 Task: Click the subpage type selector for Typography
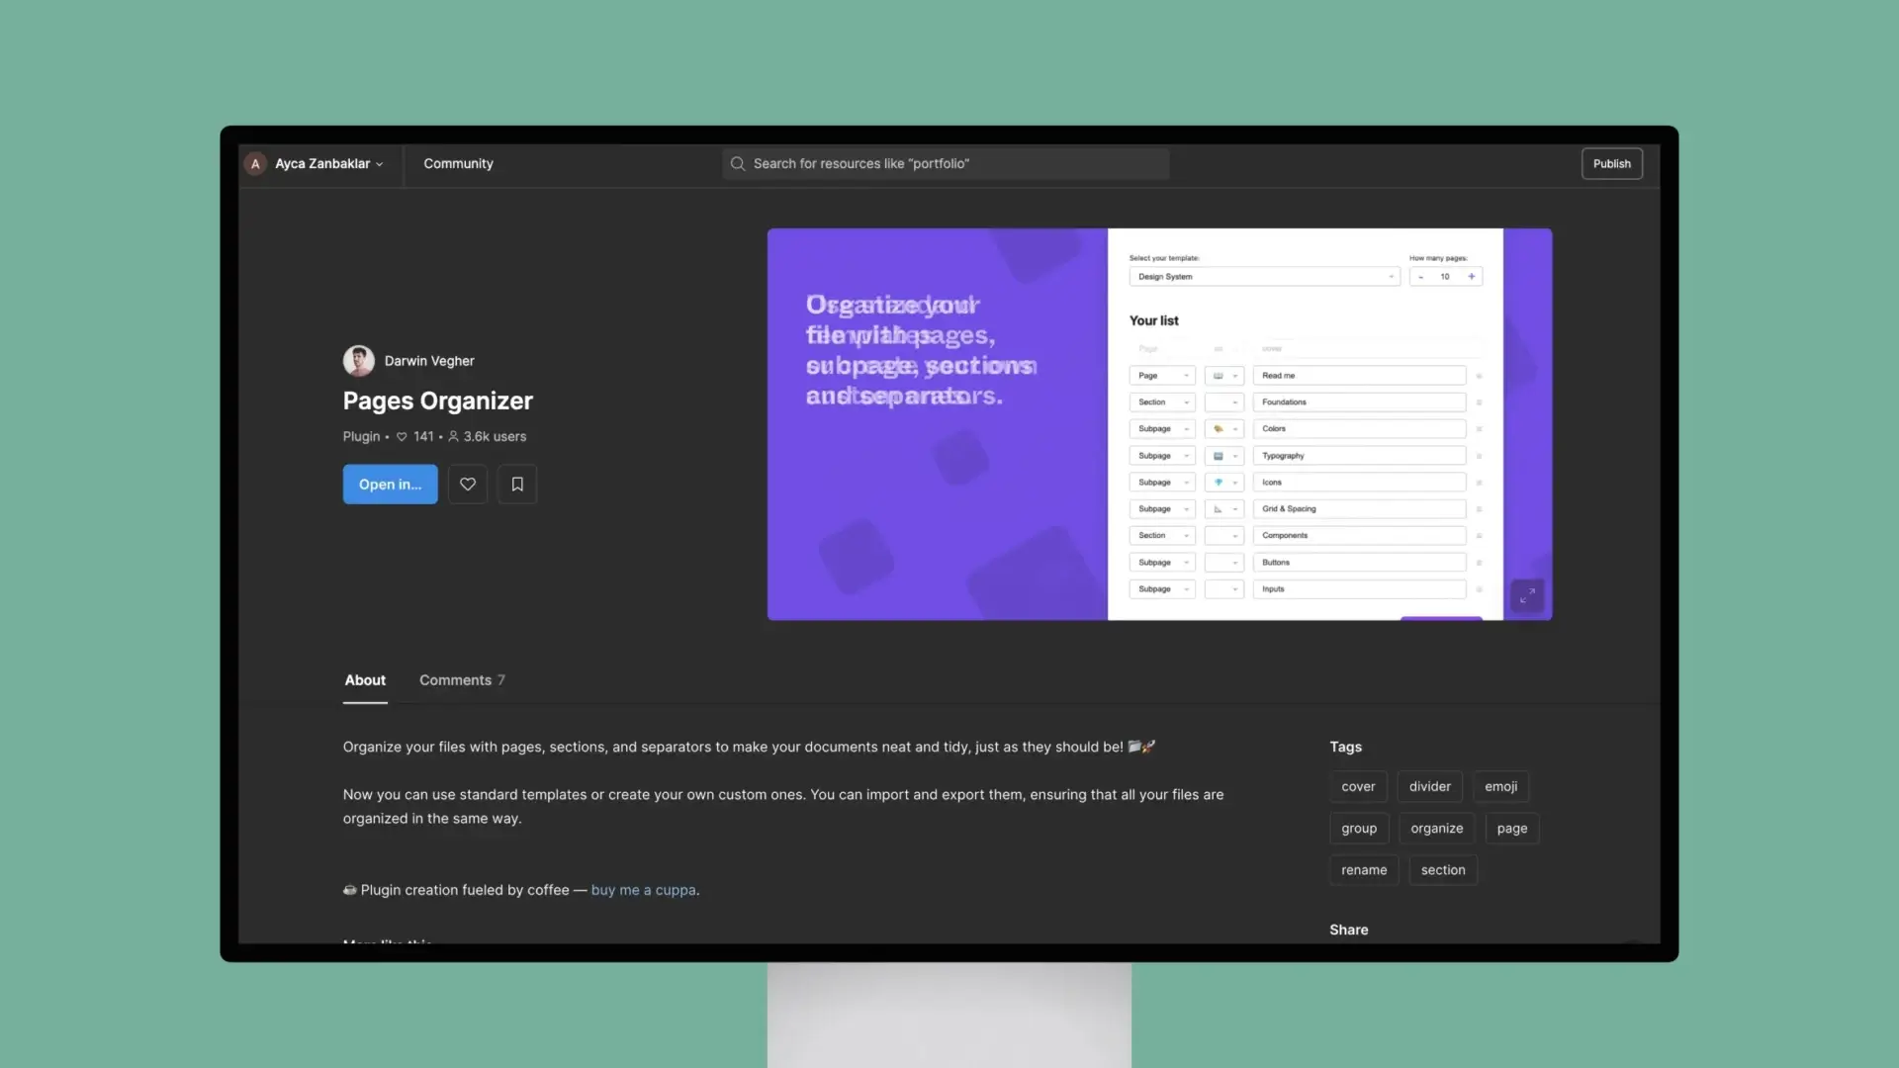coord(1162,455)
